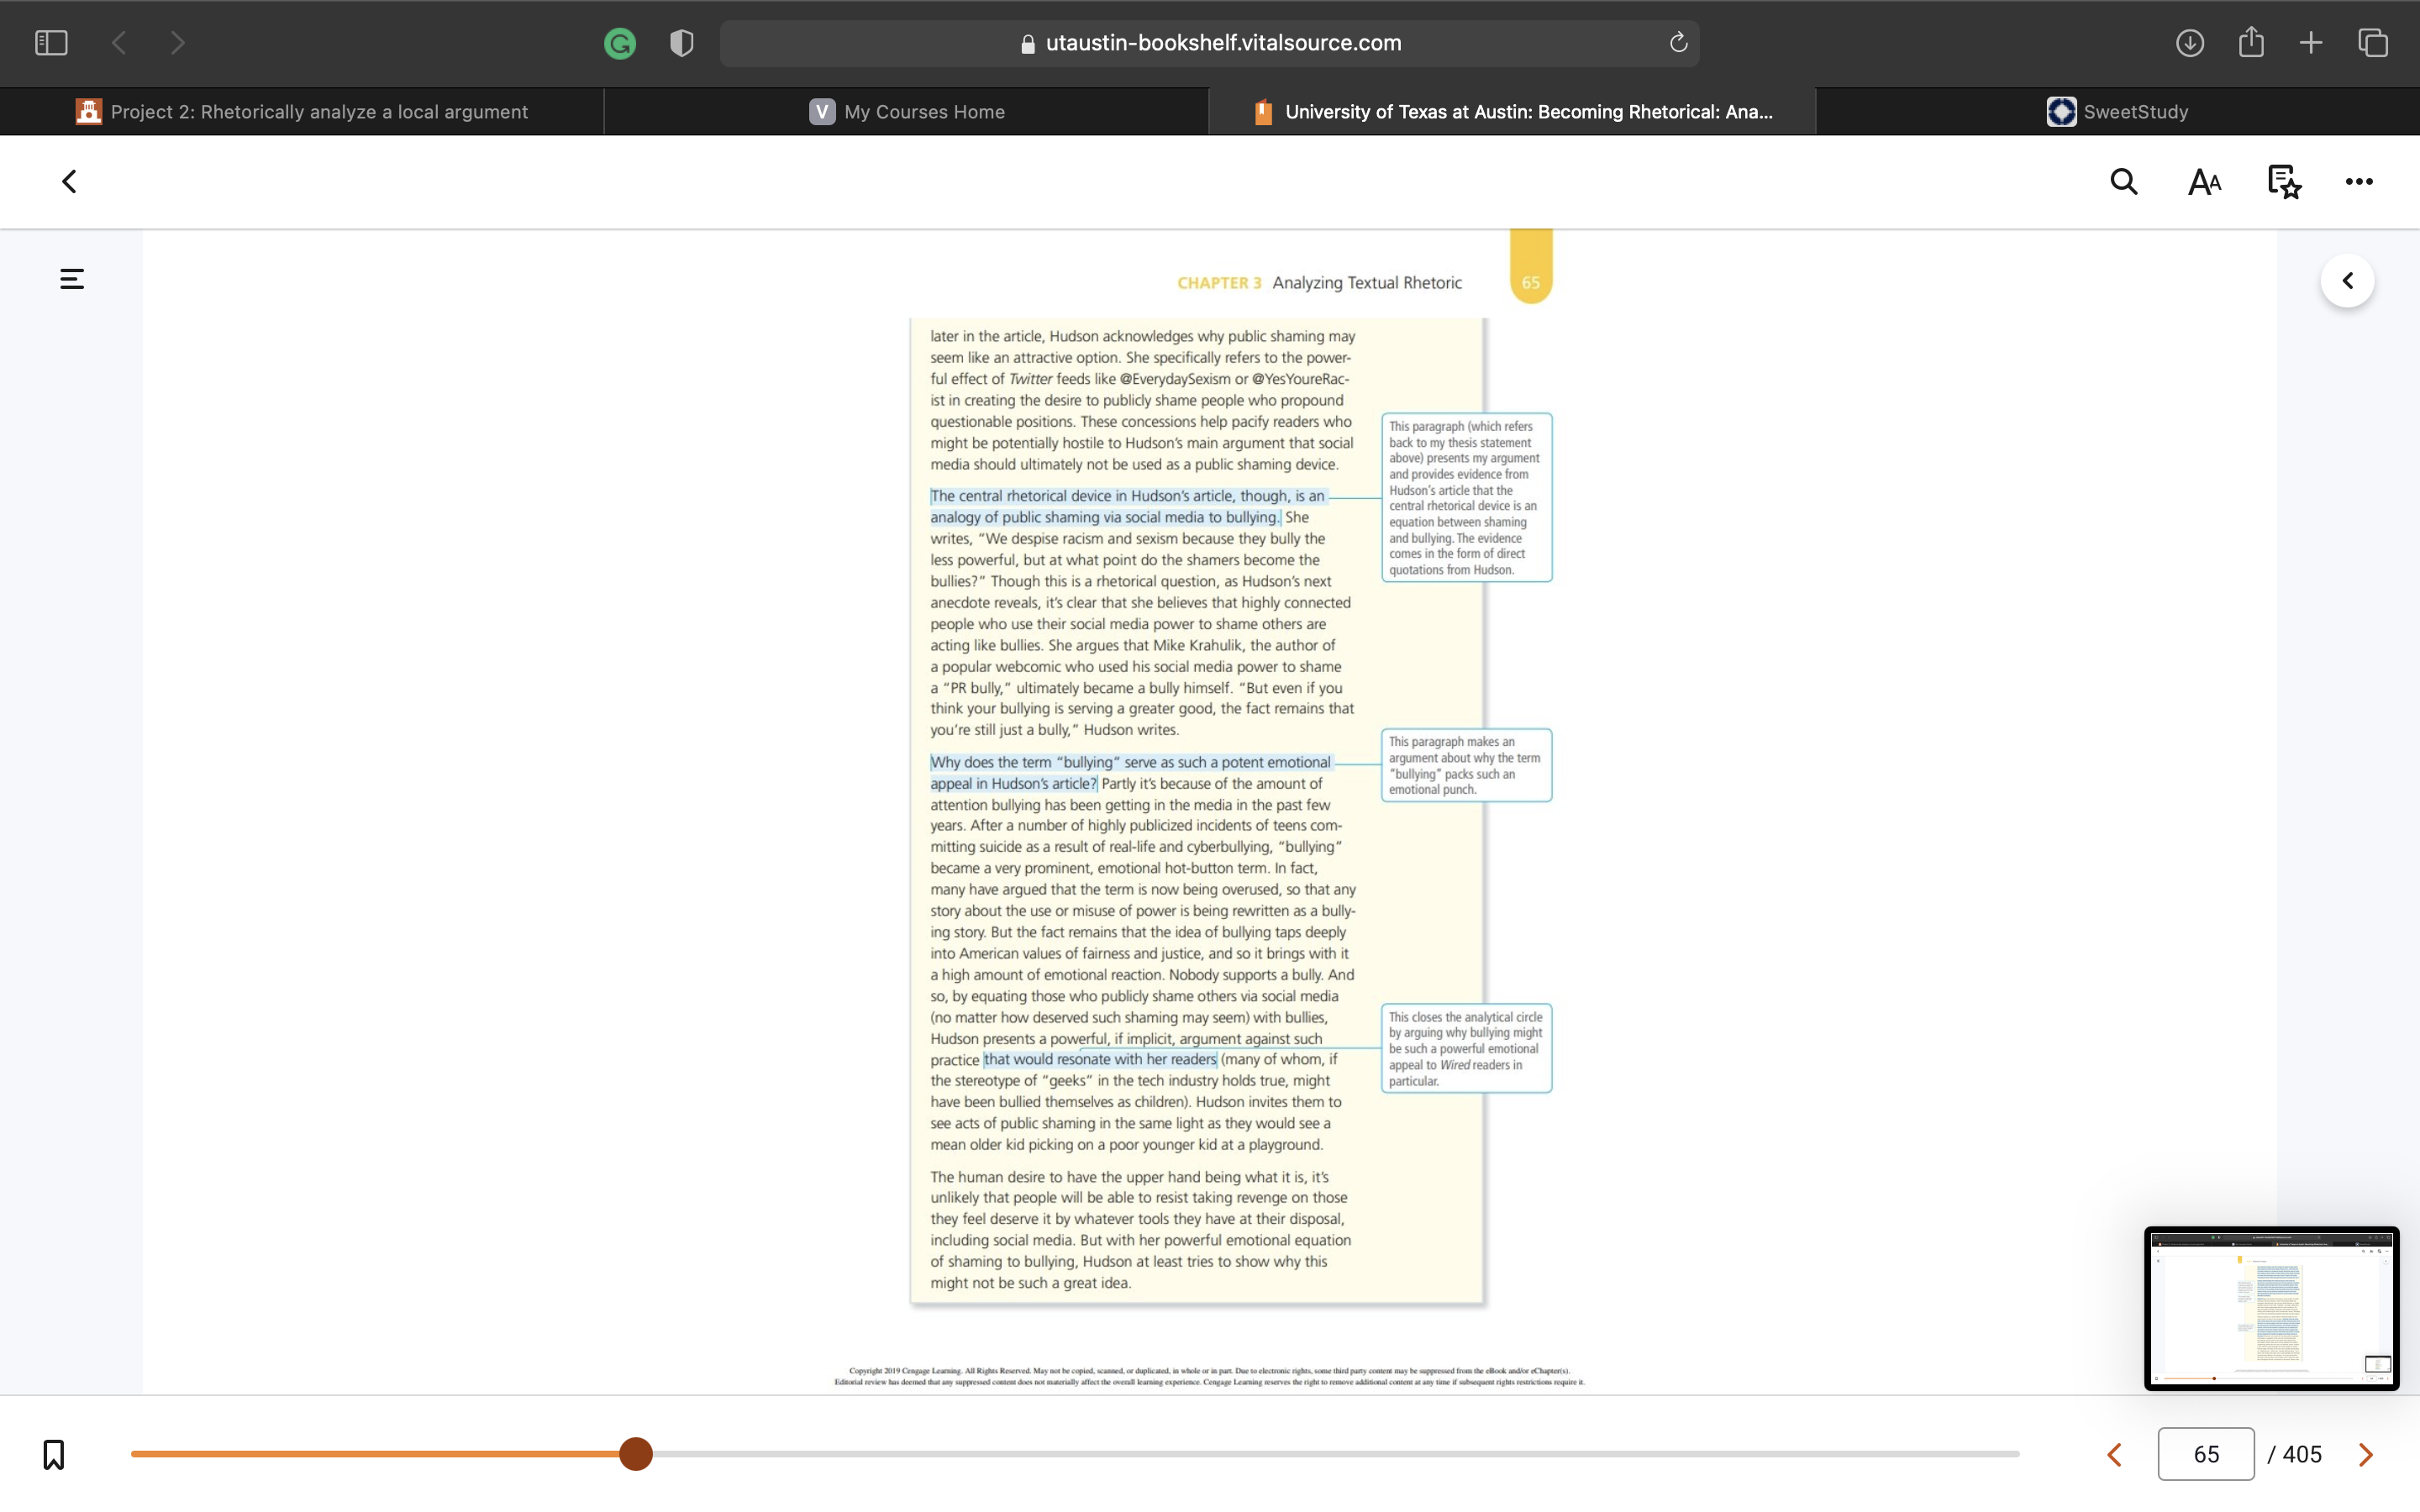Reload the page in address bar
The image size is (2420, 1512).
tap(1678, 43)
